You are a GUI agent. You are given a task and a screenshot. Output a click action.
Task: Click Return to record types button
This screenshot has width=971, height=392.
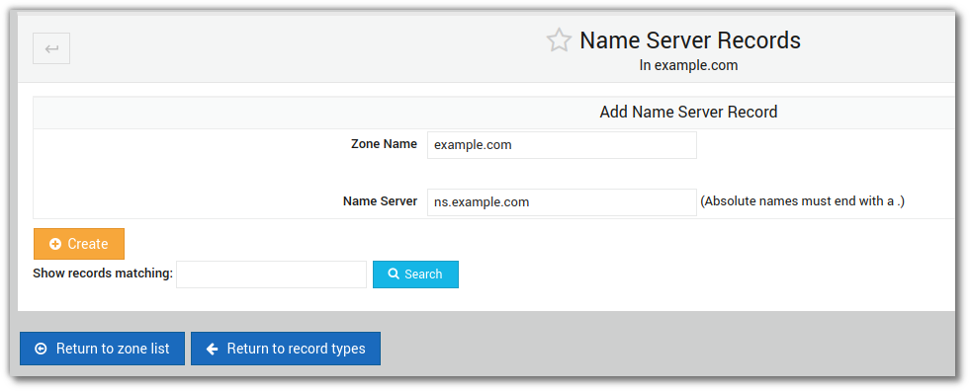pos(286,349)
